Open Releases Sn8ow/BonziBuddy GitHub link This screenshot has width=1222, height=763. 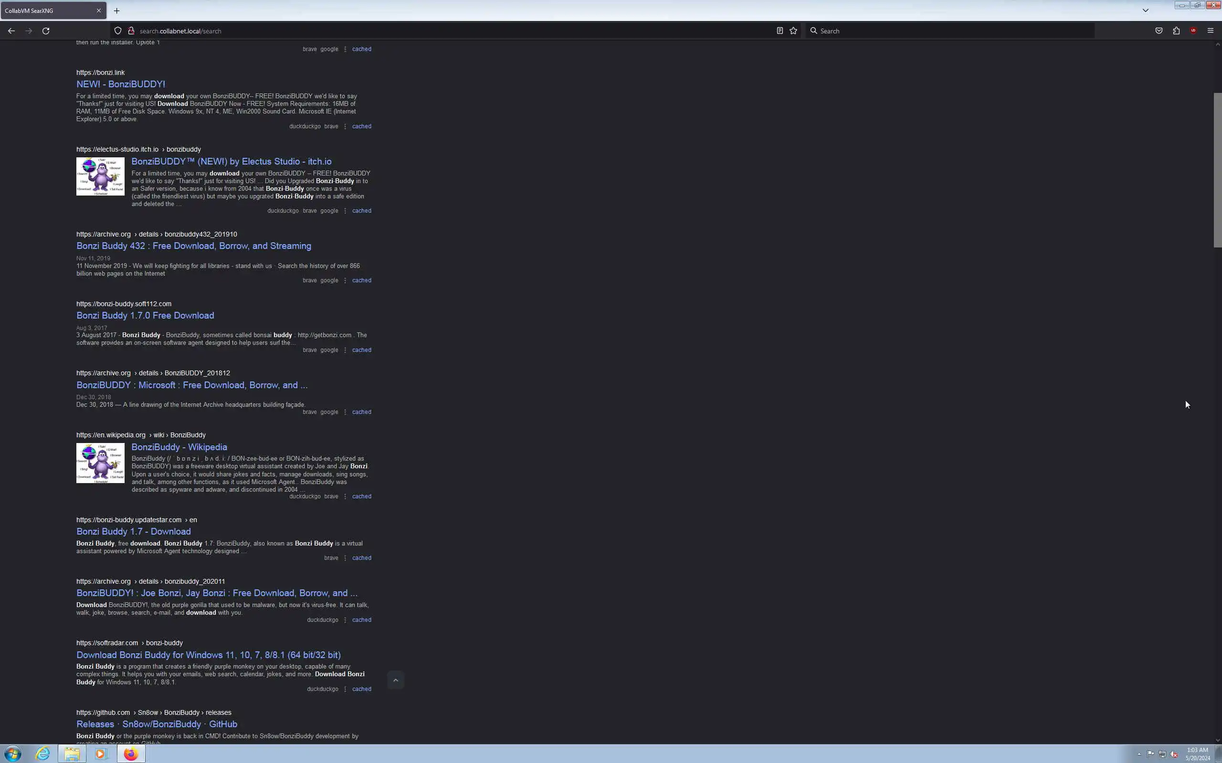(x=157, y=724)
